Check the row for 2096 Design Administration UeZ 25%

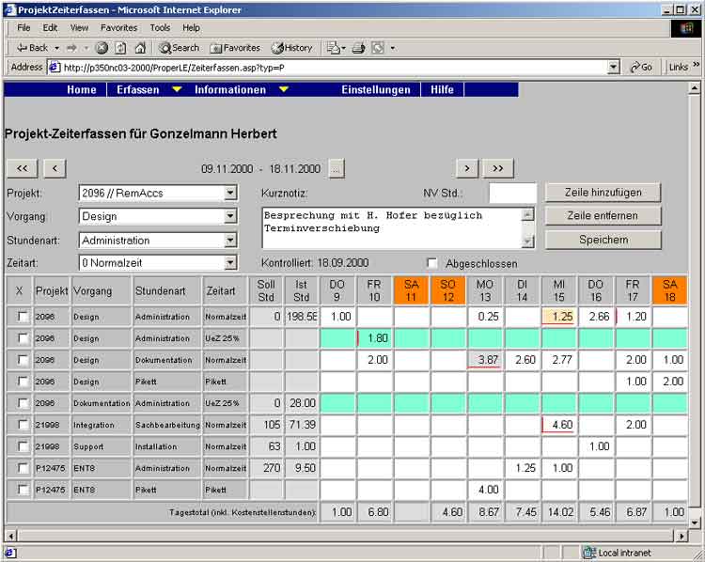(x=22, y=338)
